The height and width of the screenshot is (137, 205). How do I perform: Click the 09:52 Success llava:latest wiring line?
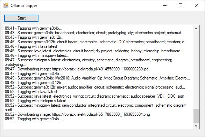(96, 96)
